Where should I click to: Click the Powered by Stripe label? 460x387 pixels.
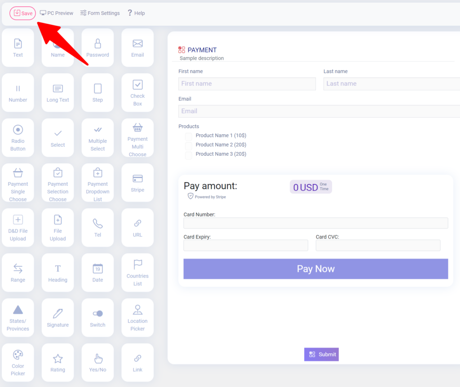point(207,197)
